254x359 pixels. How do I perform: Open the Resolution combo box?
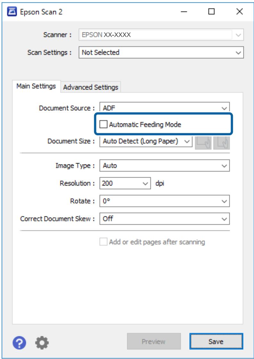point(125,183)
